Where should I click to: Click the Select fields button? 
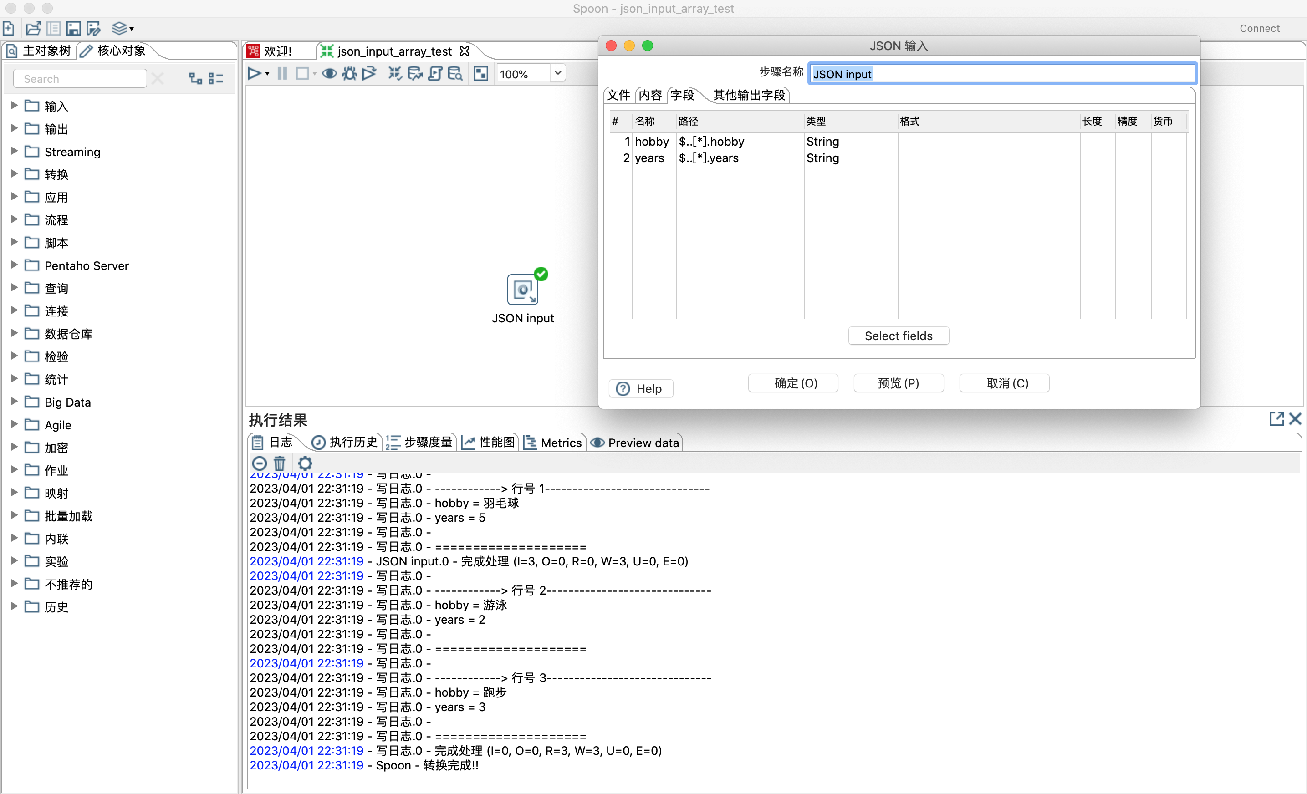pyautogui.click(x=898, y=336)
